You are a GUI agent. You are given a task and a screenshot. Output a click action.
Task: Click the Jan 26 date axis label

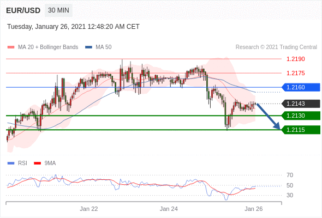[253, 209]
